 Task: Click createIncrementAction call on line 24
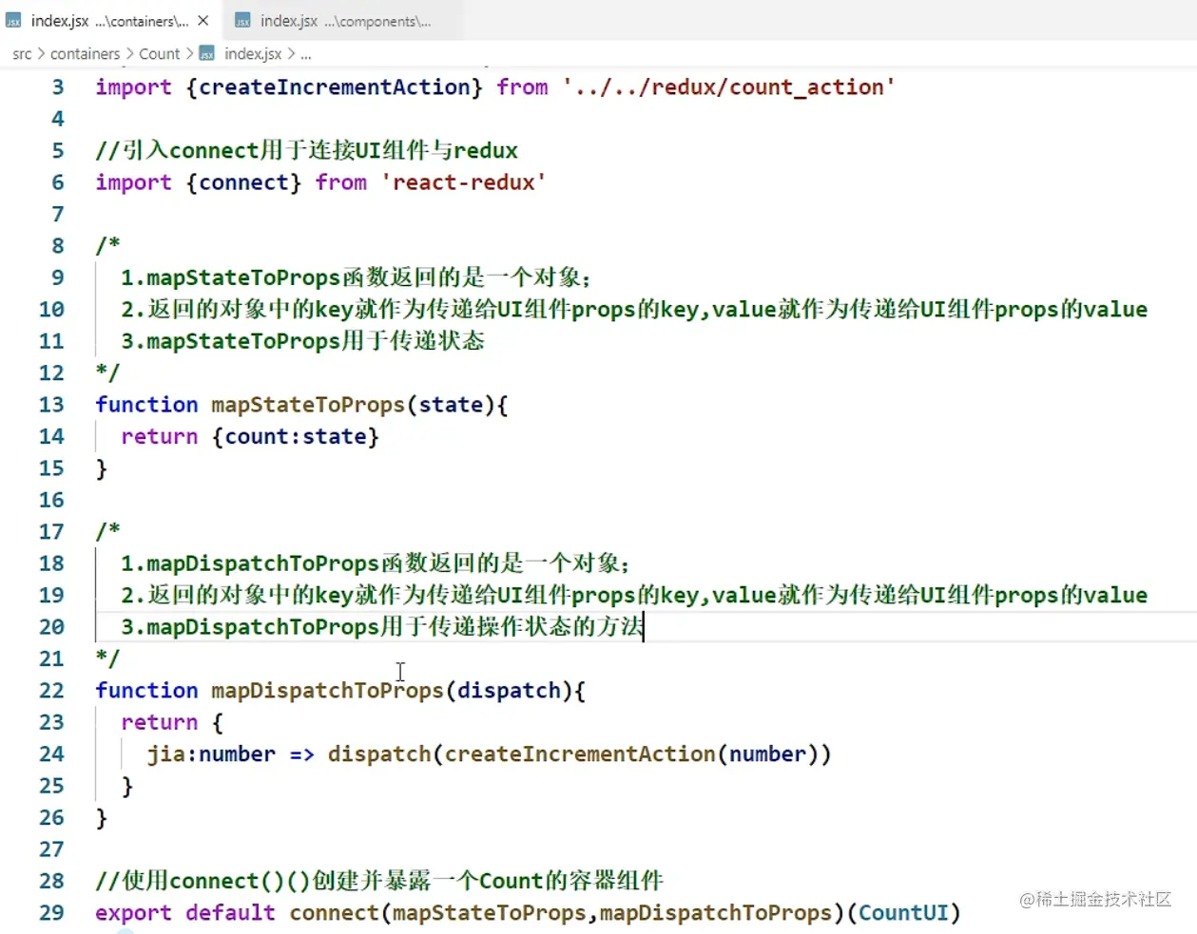[x=580, y=754]
